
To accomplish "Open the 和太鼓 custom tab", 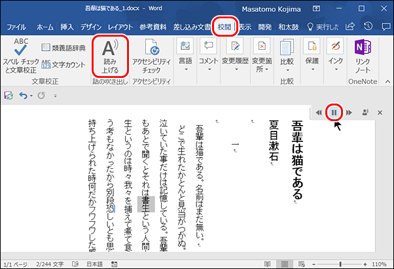I will point(289,27).
